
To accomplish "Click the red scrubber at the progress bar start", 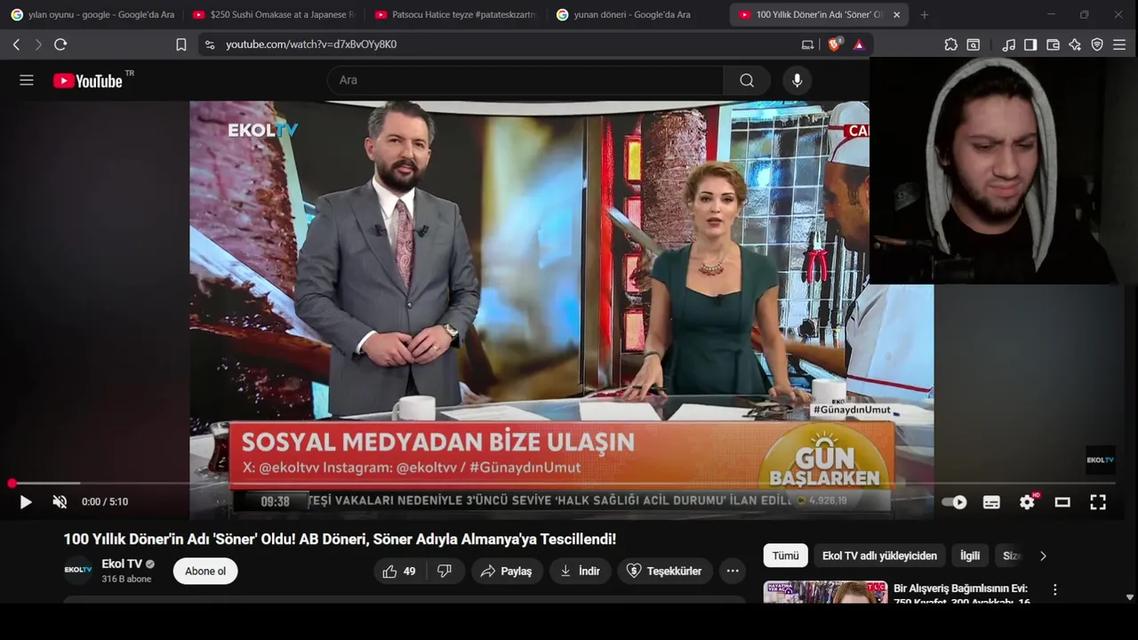I will pos(12,484).
